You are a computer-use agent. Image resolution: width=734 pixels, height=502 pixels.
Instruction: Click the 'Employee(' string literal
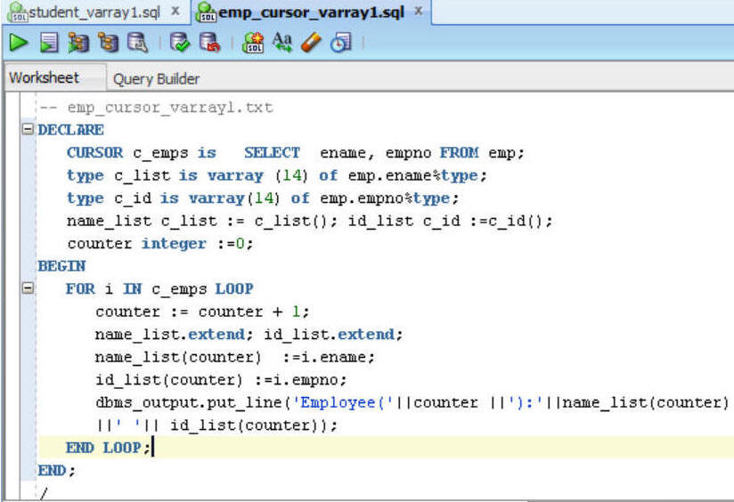pyautogui.click(x=343, y=402)
